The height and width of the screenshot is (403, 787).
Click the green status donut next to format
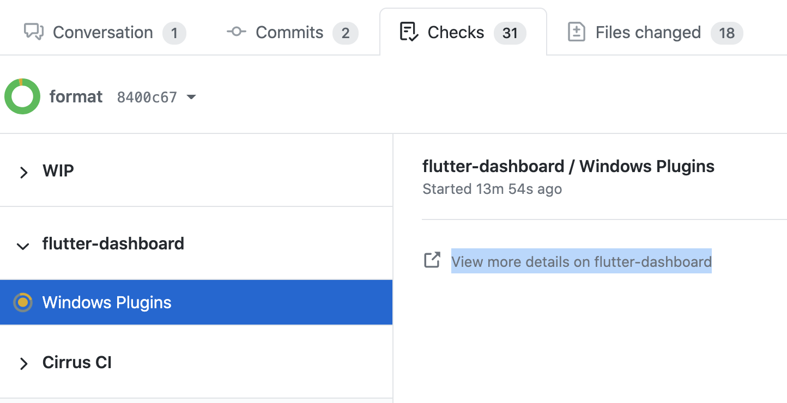pyautogui.click(x=22, y=96)
